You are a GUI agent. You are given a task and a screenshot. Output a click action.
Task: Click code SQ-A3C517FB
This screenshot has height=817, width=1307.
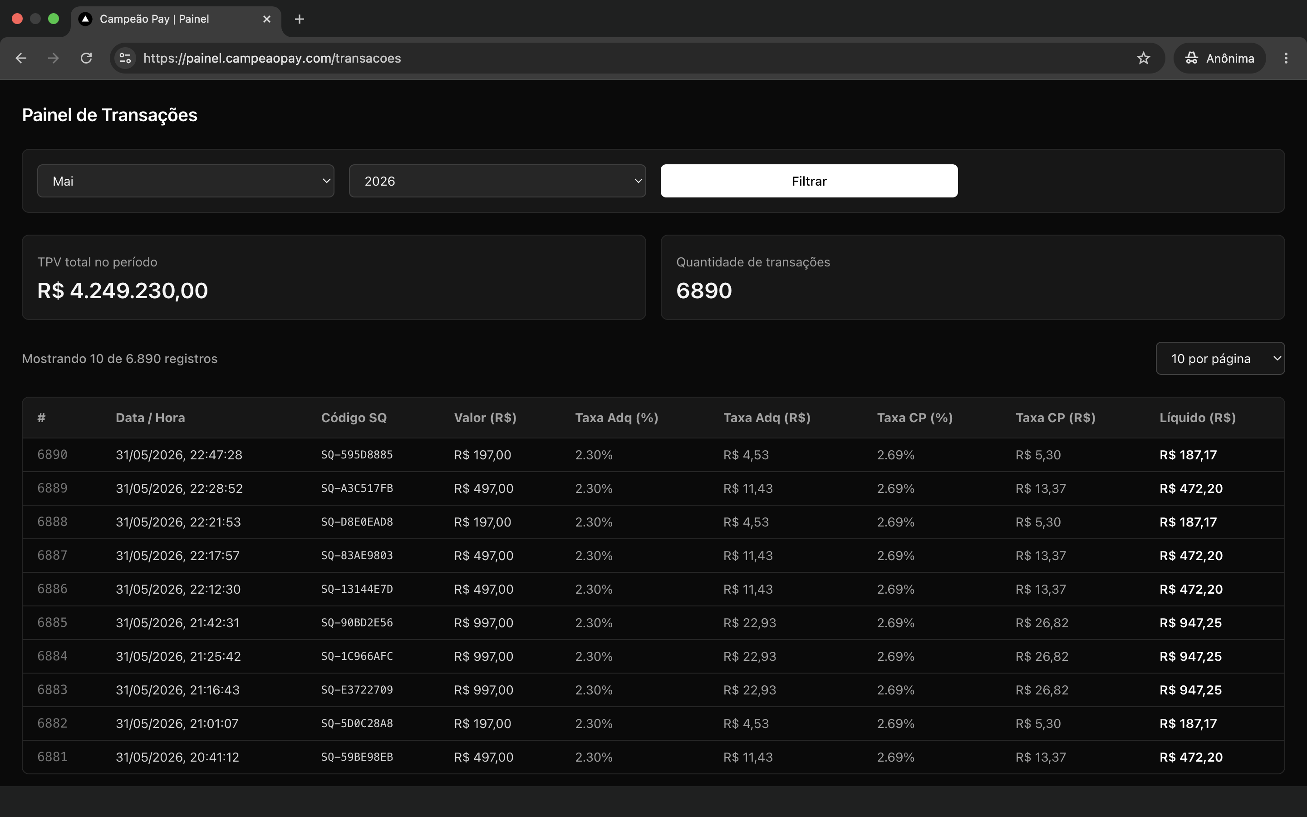coord(357,488)
